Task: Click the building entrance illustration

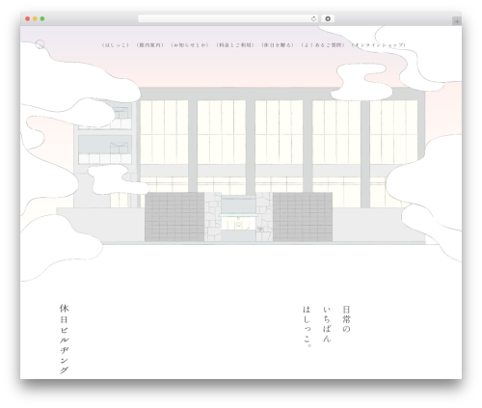Action: point(238,217)
